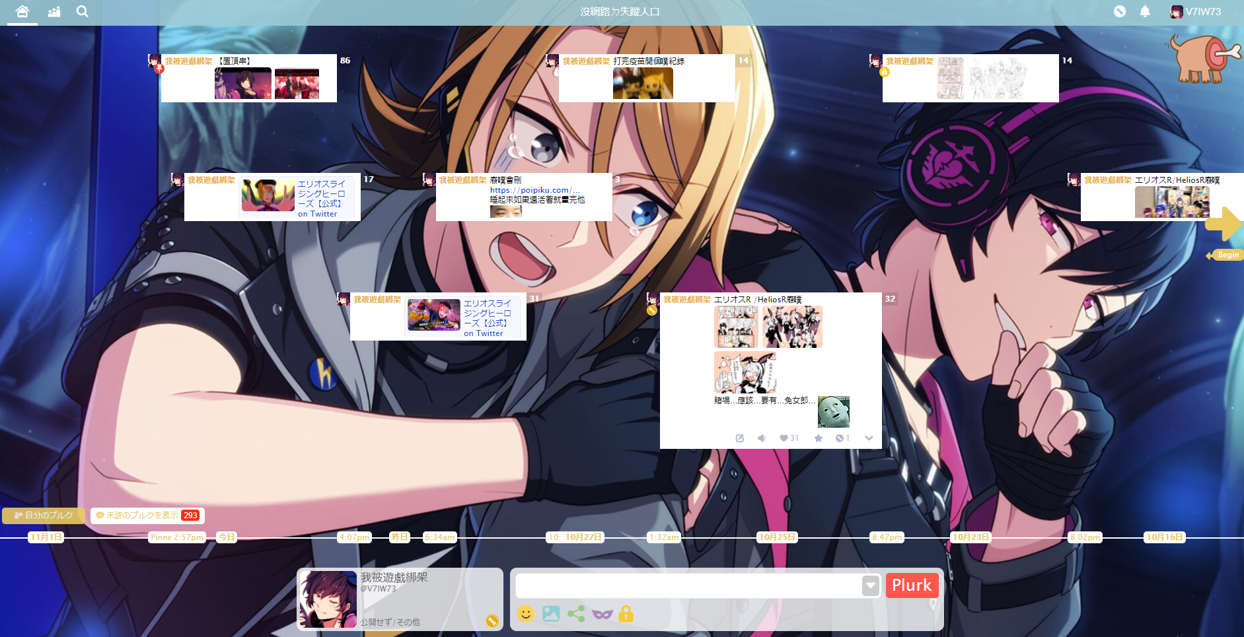The height and width of the screenshot is (637, 1244).
Task: Click the 沒網路ㄉ失蹤人口 page title
Action: pyautogui.click(x=620, y=11)
